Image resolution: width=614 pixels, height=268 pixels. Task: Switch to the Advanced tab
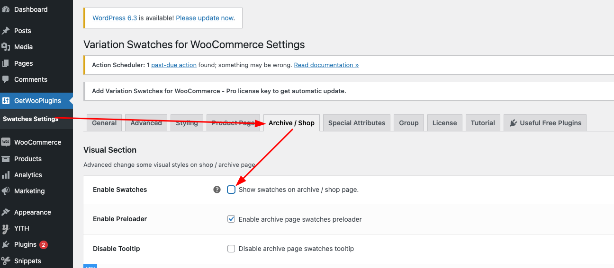pos(146,123)
